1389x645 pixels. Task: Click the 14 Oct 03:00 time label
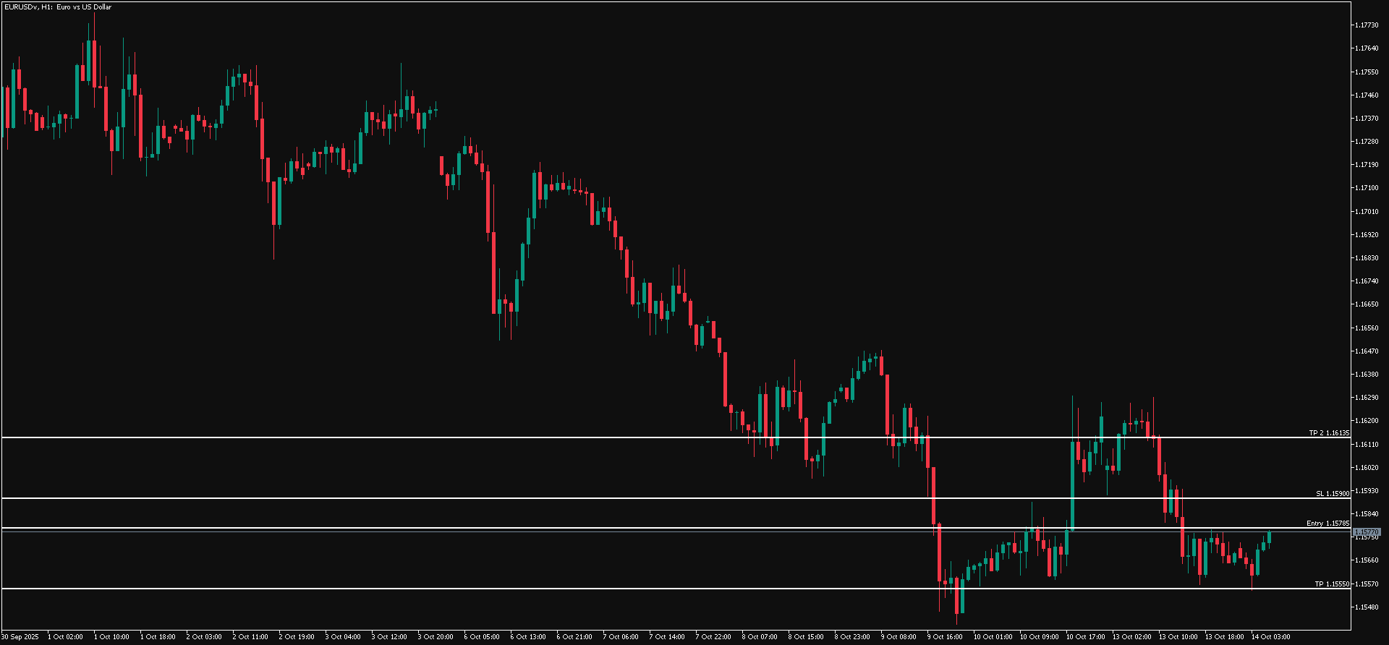coord(1270,637)
